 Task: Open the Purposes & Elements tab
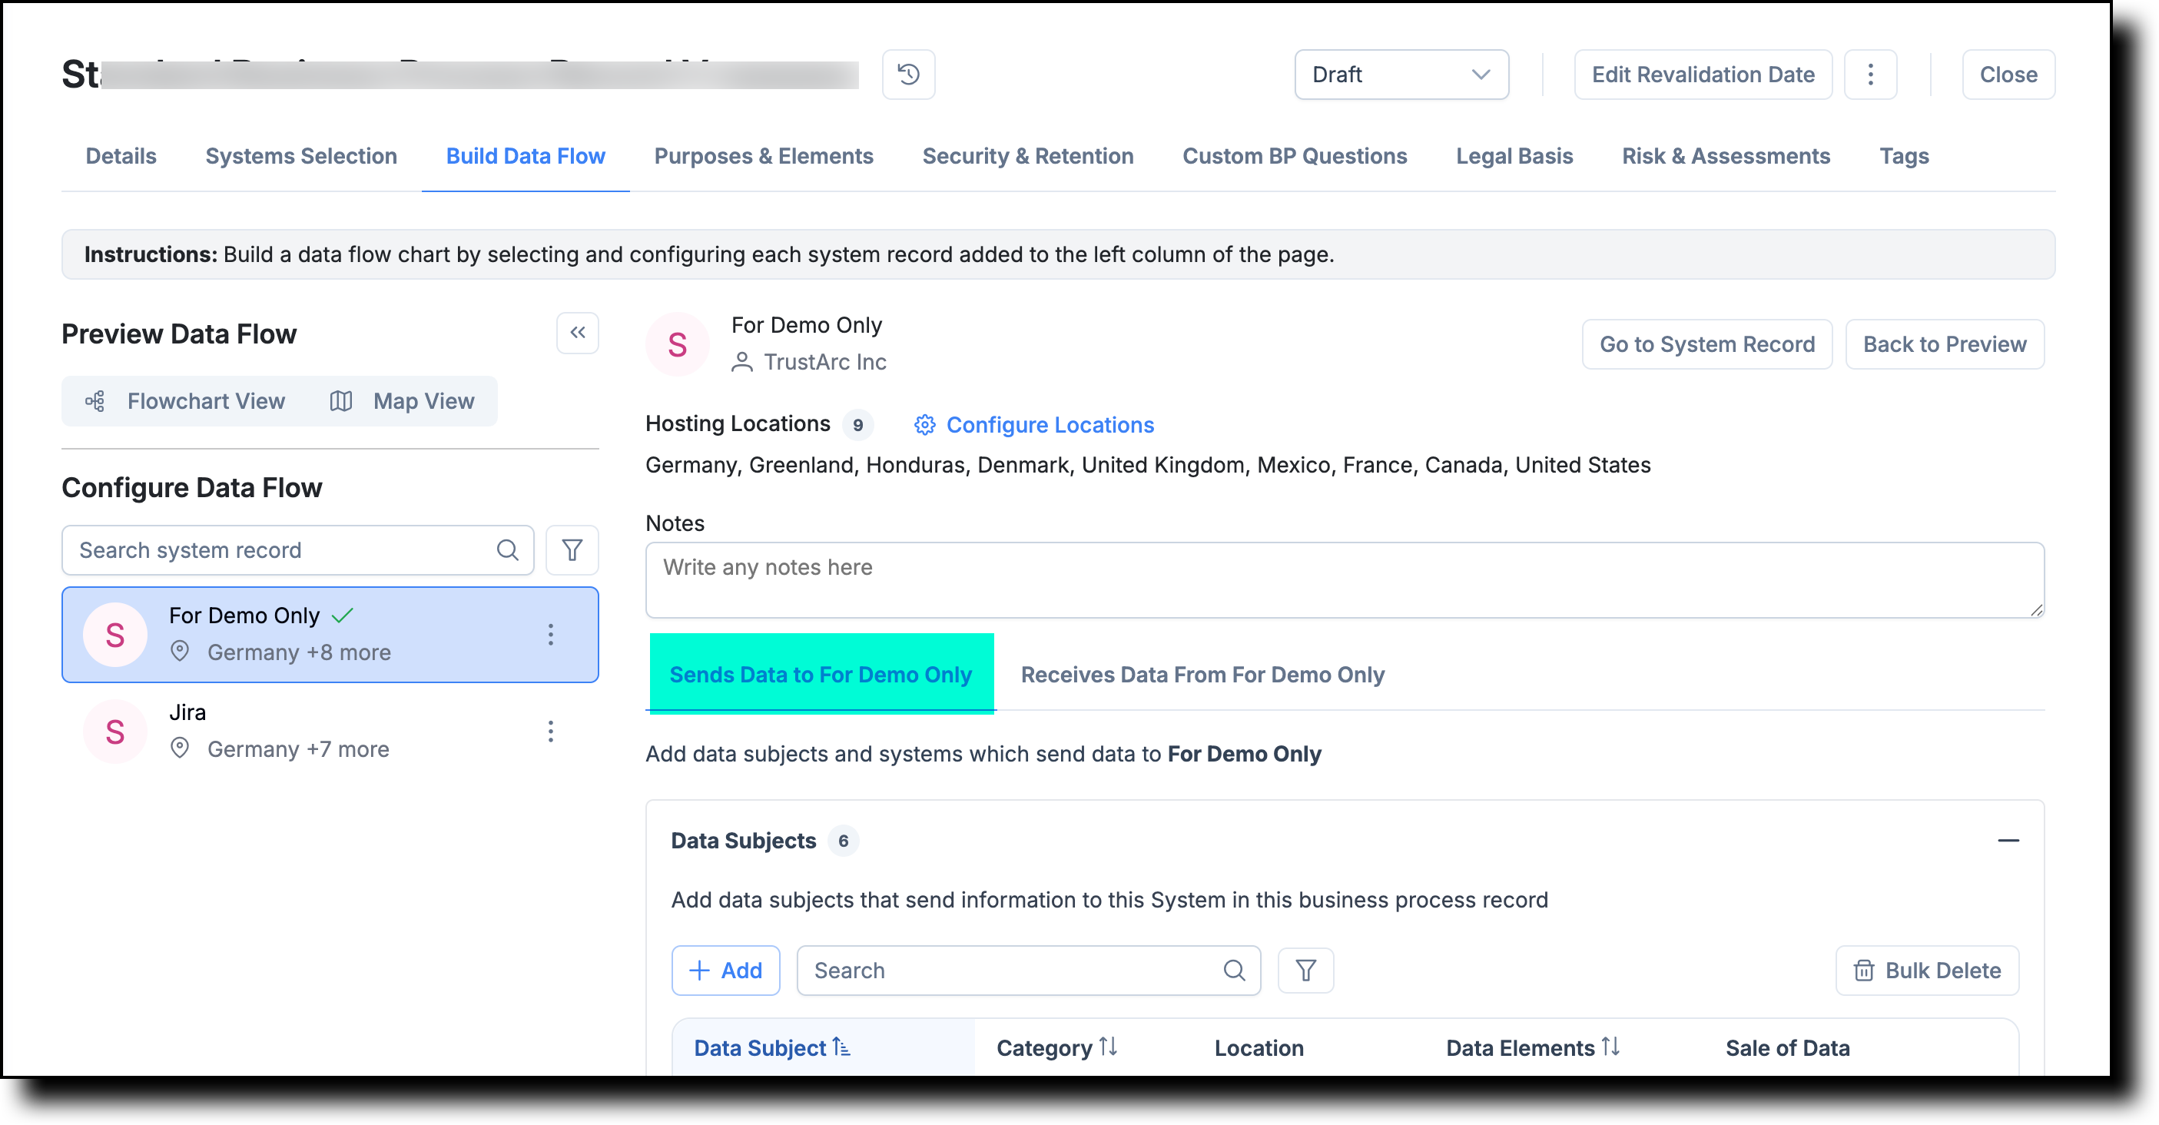pyautogui.click(x=764, y=156)
